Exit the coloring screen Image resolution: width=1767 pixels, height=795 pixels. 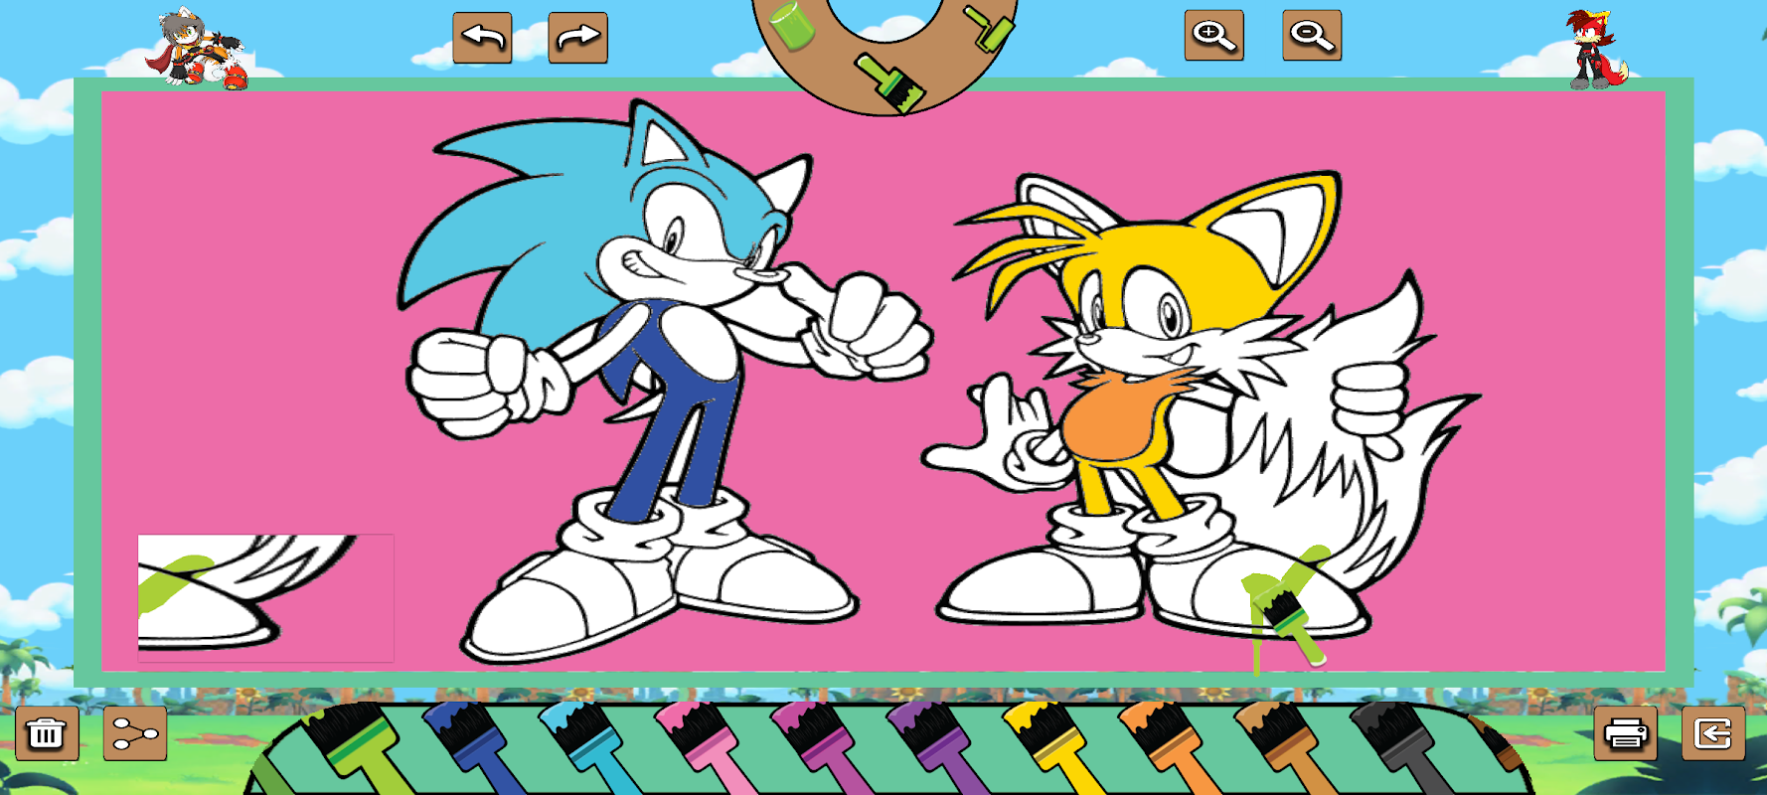[1713, 733]
